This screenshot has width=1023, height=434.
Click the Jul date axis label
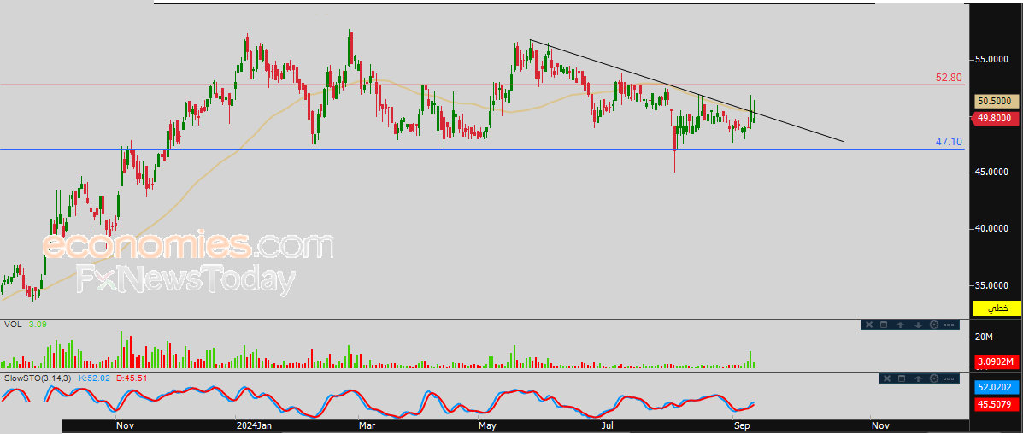pos(608,426)
